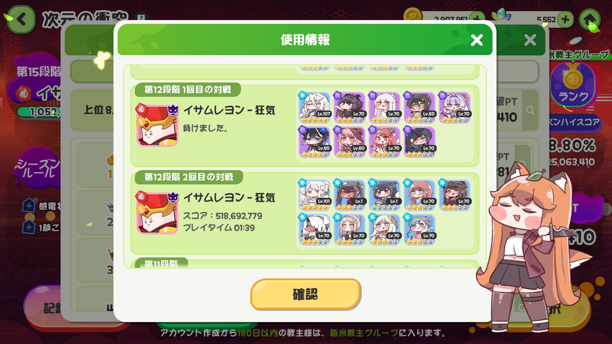
Task: Go back using the green arrow button
Action: click(x=21, y=20)
